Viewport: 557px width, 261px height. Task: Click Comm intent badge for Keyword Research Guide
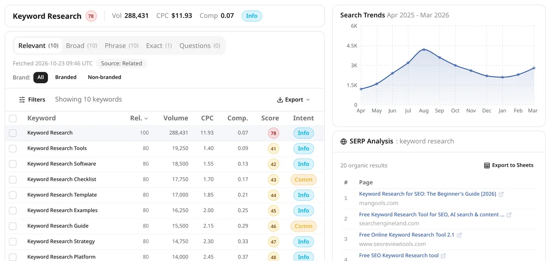pos(303,226)
